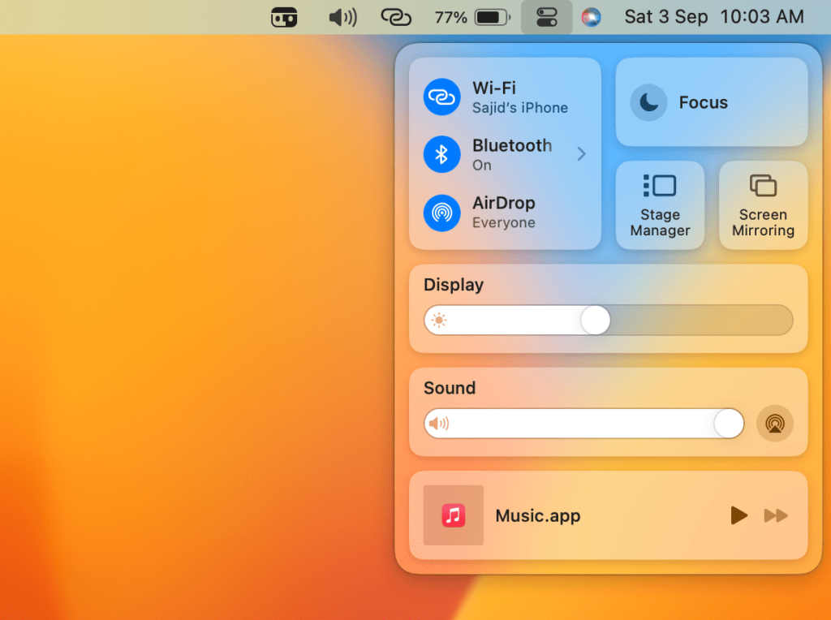Screen dimensions: 831x620
Task: Play music in Music.app
Action: [x=738, y=515]
